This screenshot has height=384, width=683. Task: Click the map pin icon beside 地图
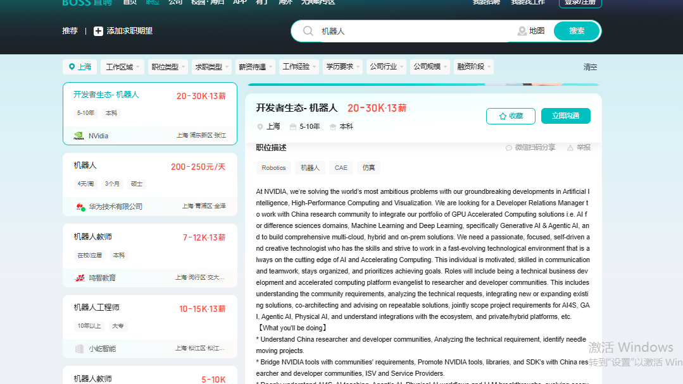coord(522,31)
